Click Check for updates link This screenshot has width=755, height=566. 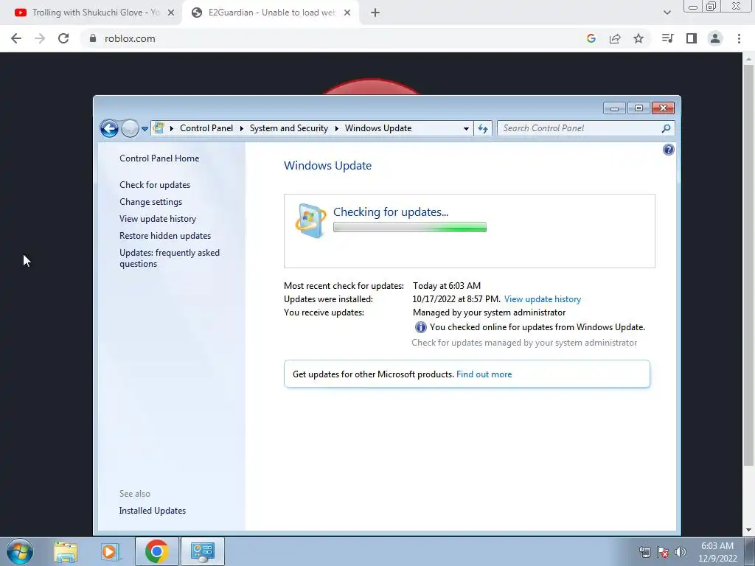click(x=155, y=185)
